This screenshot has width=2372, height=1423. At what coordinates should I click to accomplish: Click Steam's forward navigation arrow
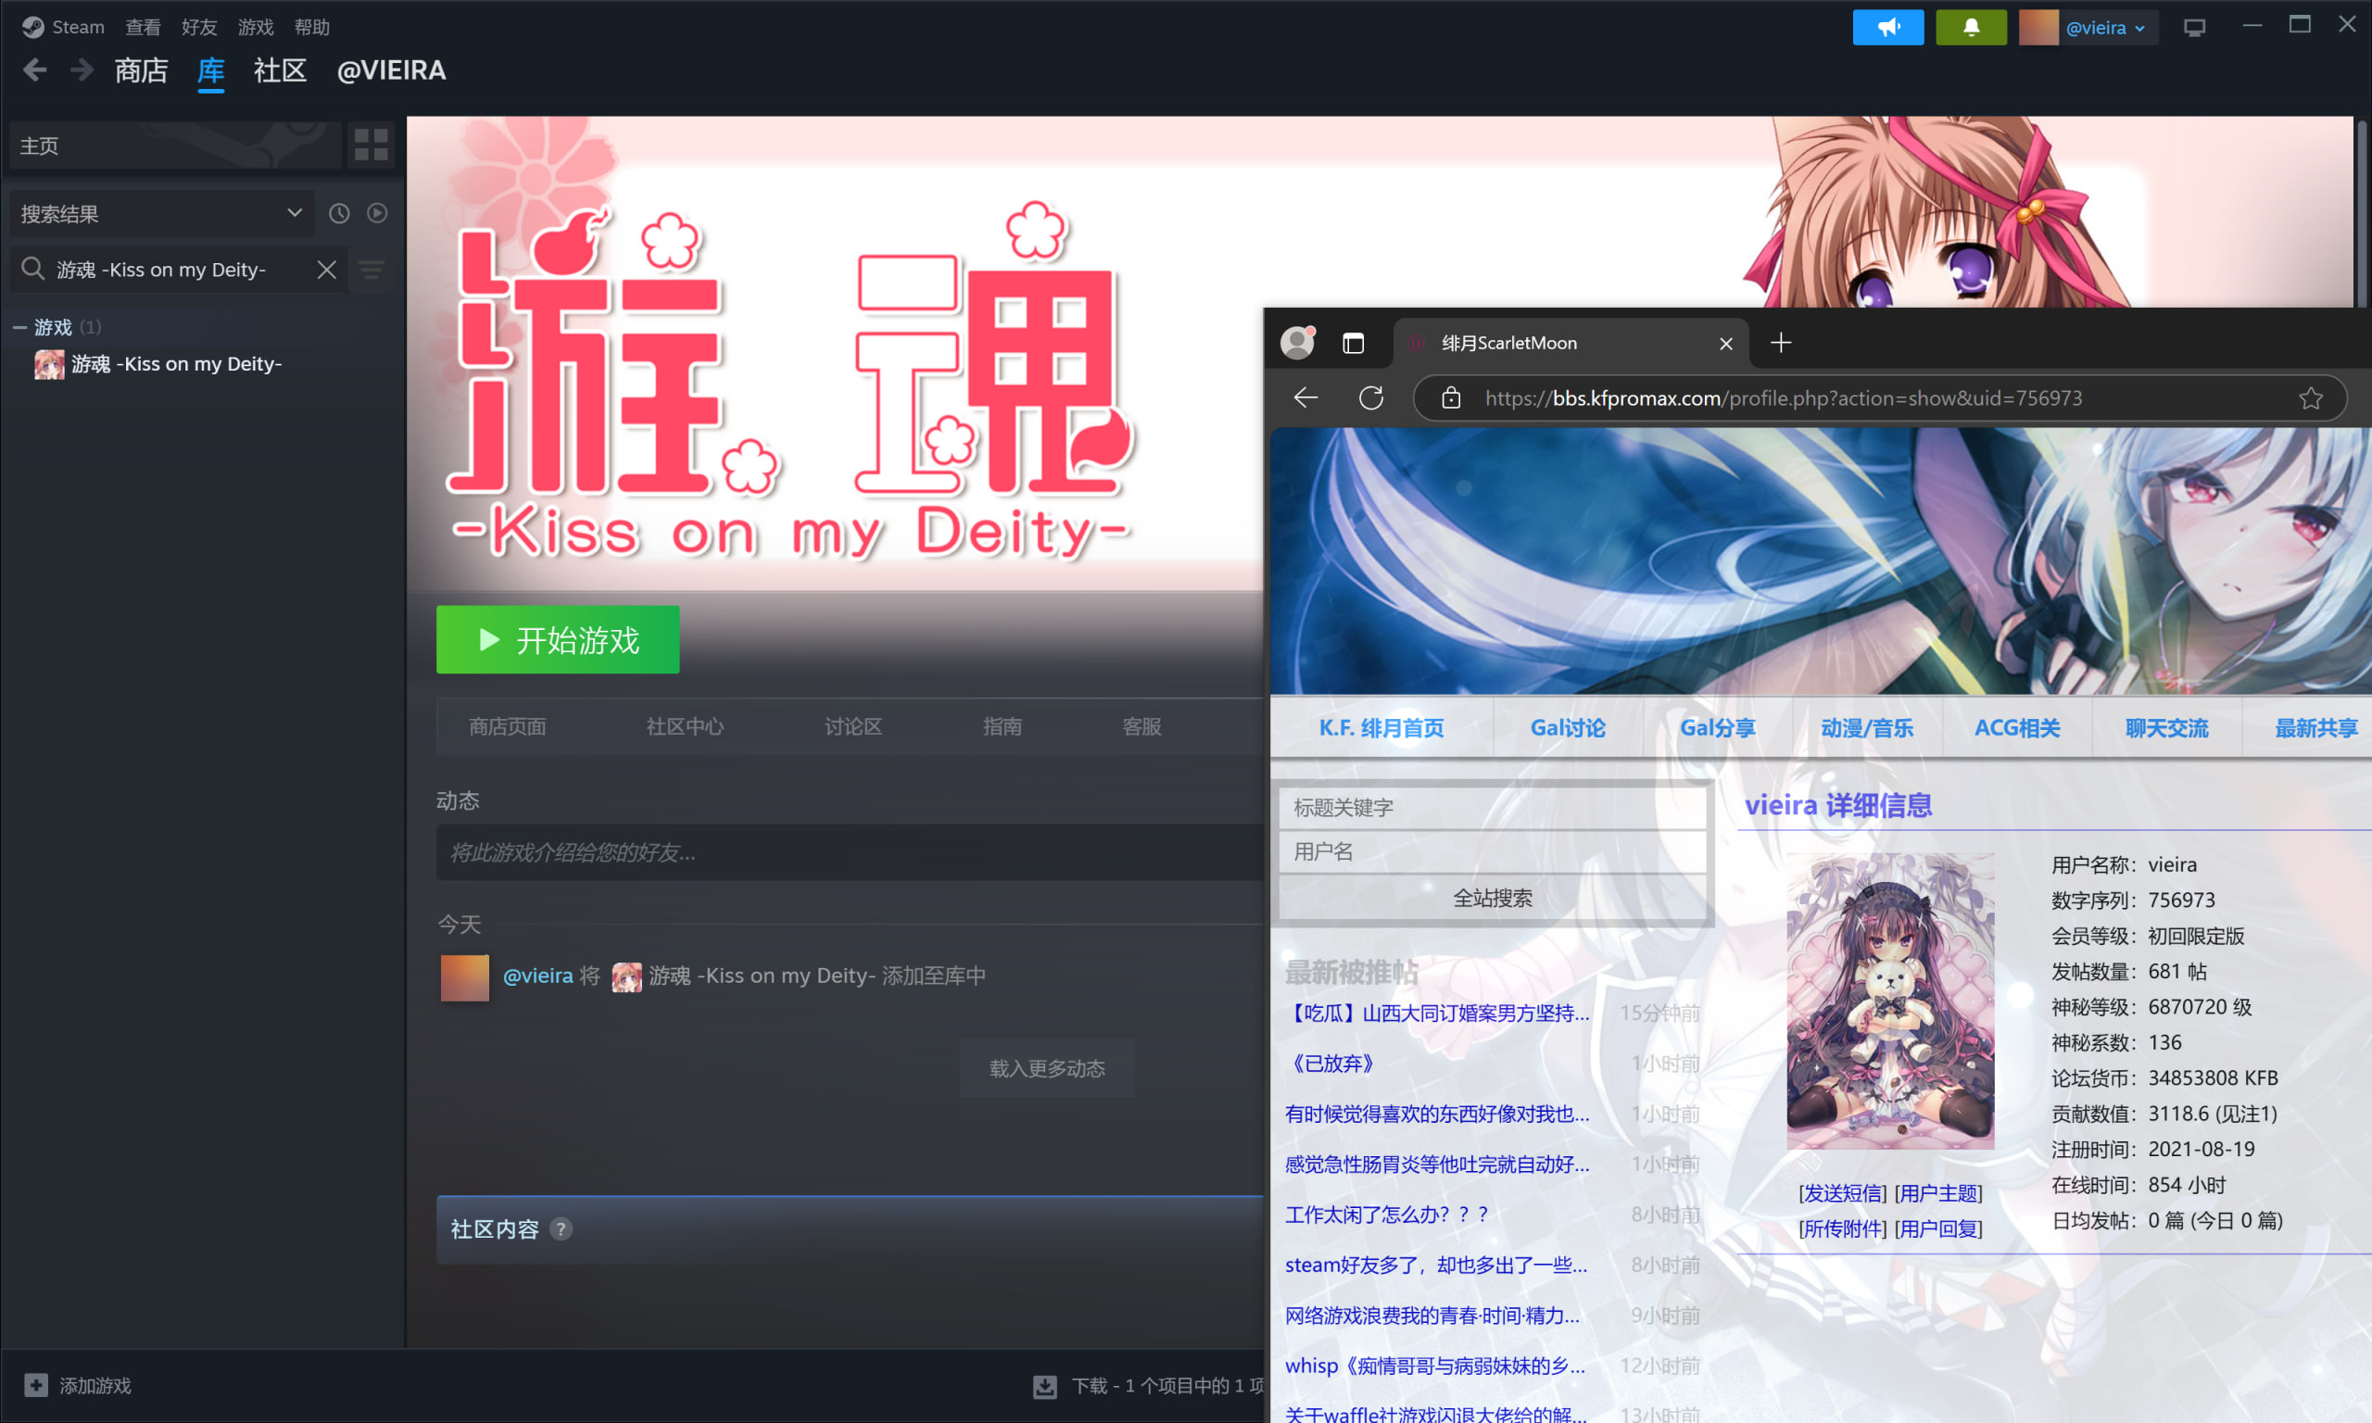click(x=82, y=70)
